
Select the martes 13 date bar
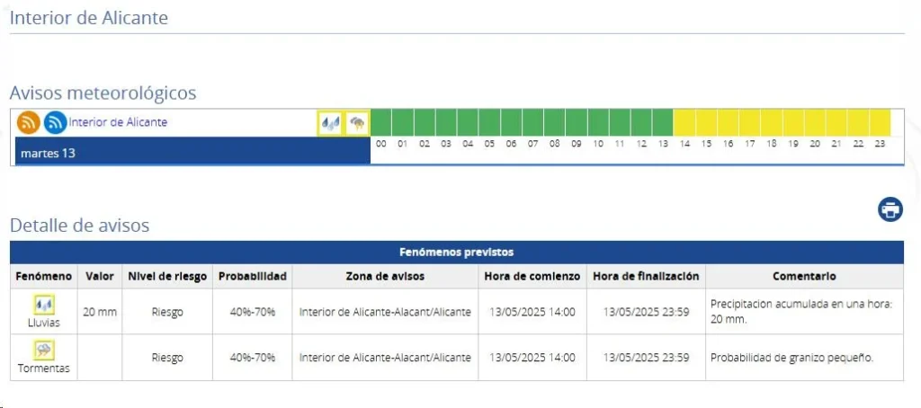[192, 153]
